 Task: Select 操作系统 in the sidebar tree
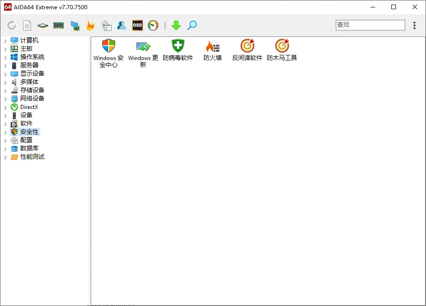pyautogui.click(x=32, y=57)
